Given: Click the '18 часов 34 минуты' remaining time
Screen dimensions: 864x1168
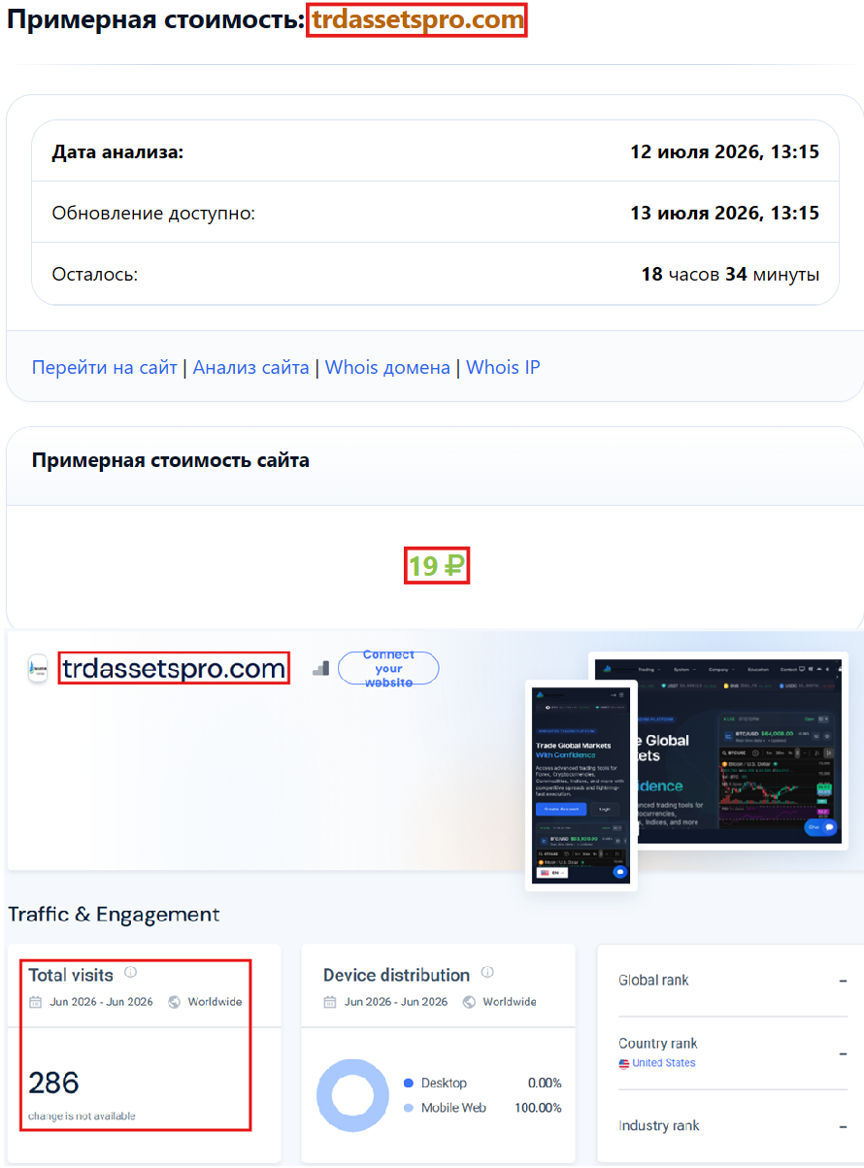Looking at the screenshot, I should point(731,274).
